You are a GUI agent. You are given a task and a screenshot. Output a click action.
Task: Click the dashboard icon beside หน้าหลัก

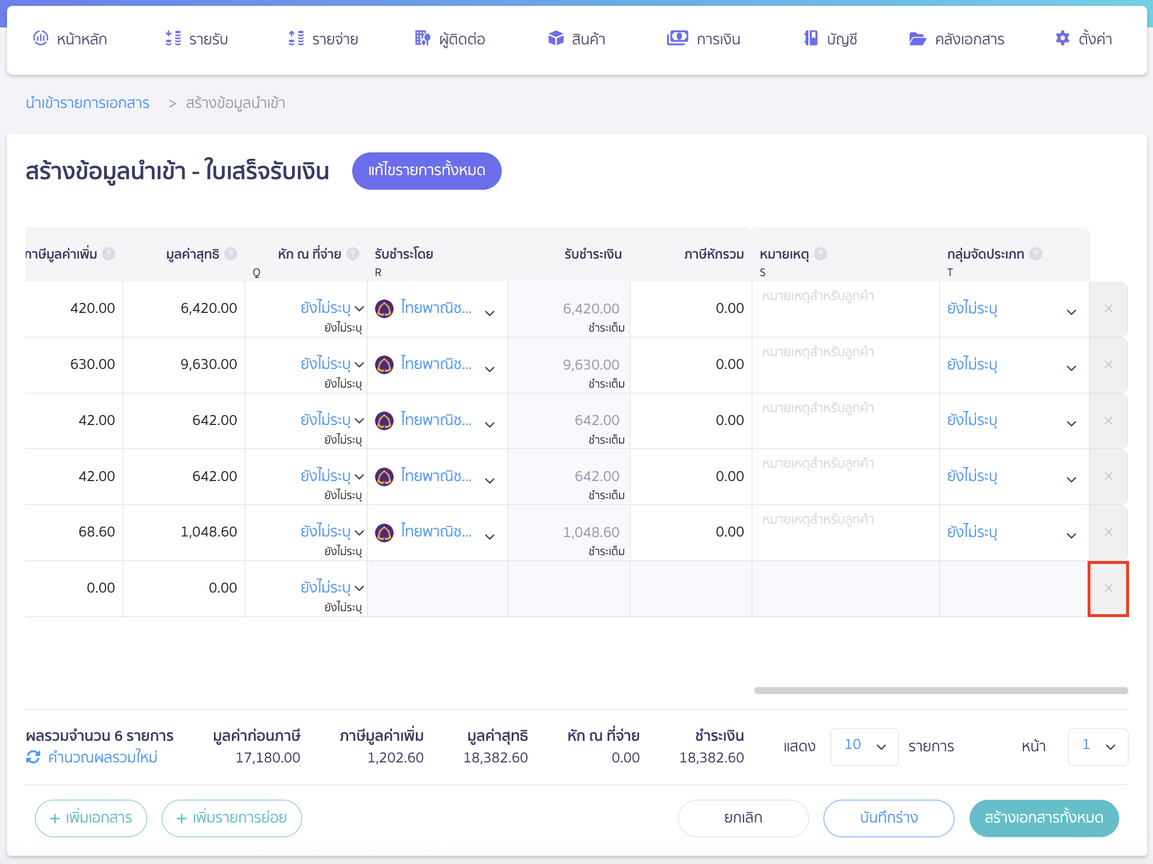(x=40, y=39)
